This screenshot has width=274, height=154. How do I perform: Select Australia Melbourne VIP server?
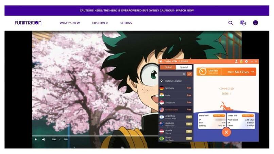coord(176,124)
